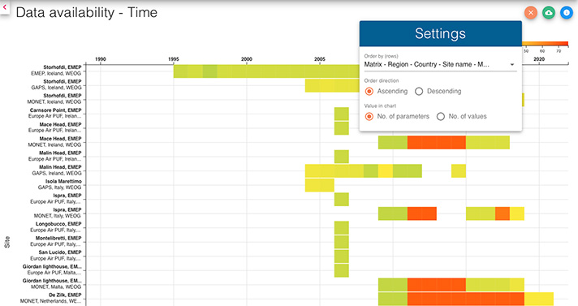Choose No. of parameters option
This screenshot has width=578, height=306.
click(x=369, y=117)
